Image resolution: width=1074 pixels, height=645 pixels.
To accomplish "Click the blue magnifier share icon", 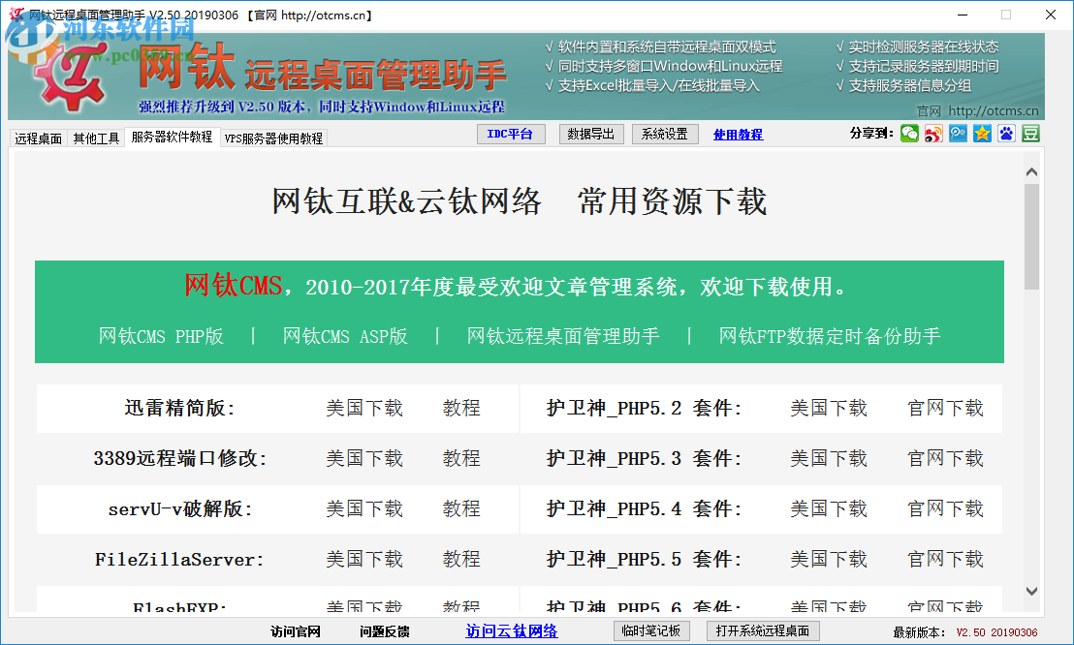I will [958, 133].
